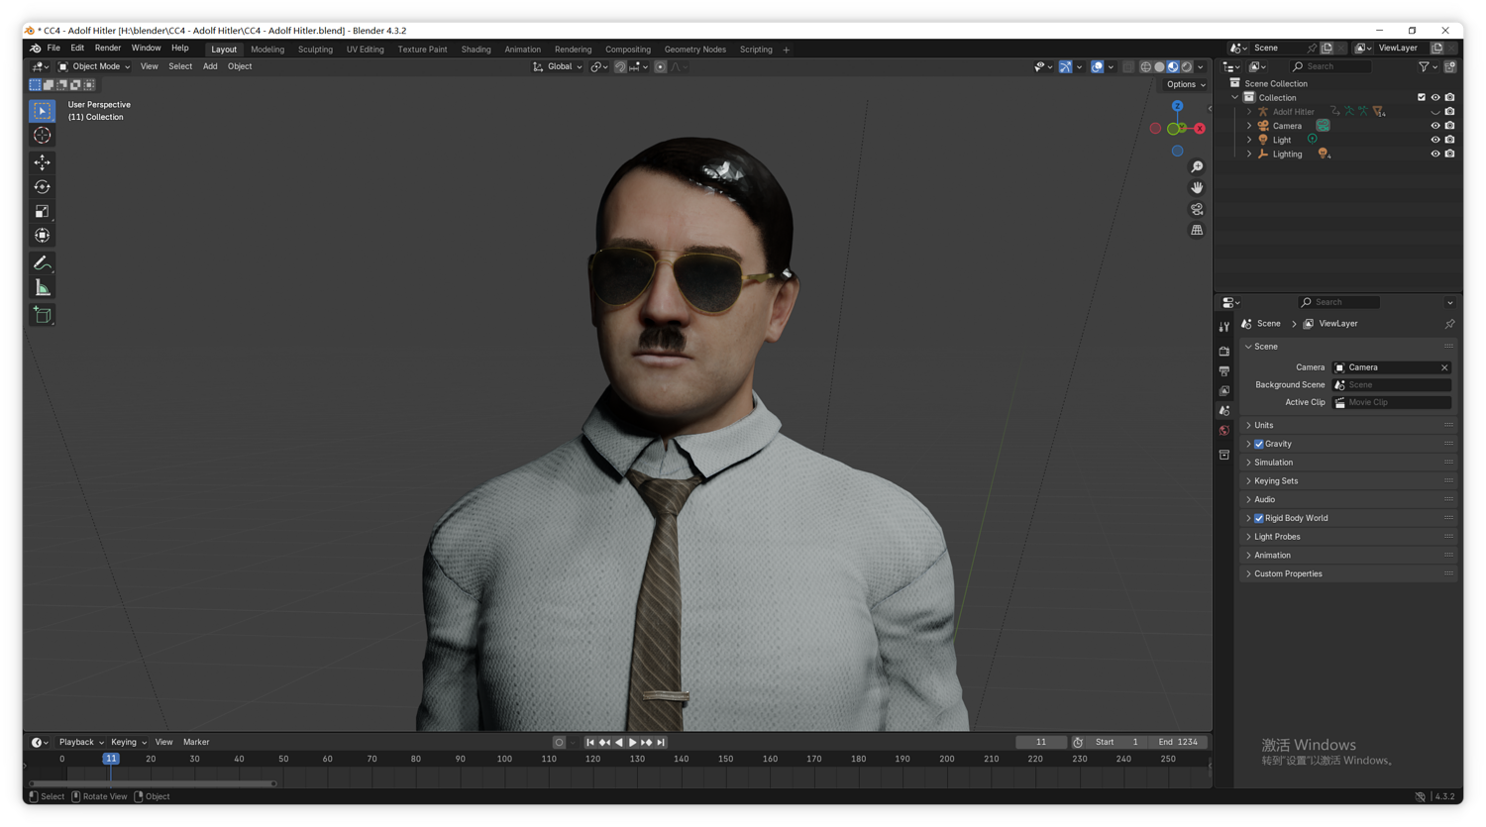
Task: Expand the Units panel
Action: click(x=1348, y=426)
